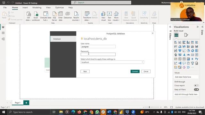This screenshot has width=205, height=115.
Task: Click the Cancel button in dialog
Action: (x=146, y=72)
